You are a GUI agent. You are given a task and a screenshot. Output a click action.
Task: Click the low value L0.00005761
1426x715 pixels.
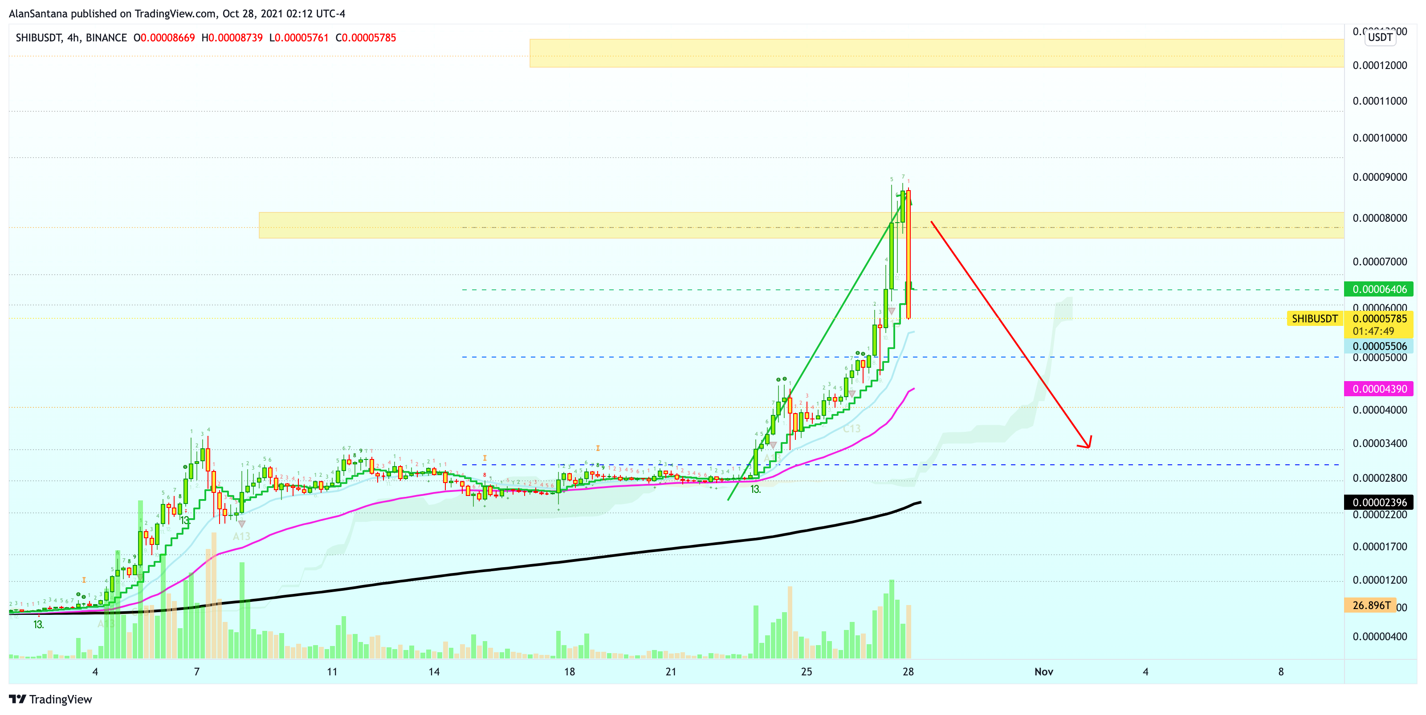coord(299,38)
